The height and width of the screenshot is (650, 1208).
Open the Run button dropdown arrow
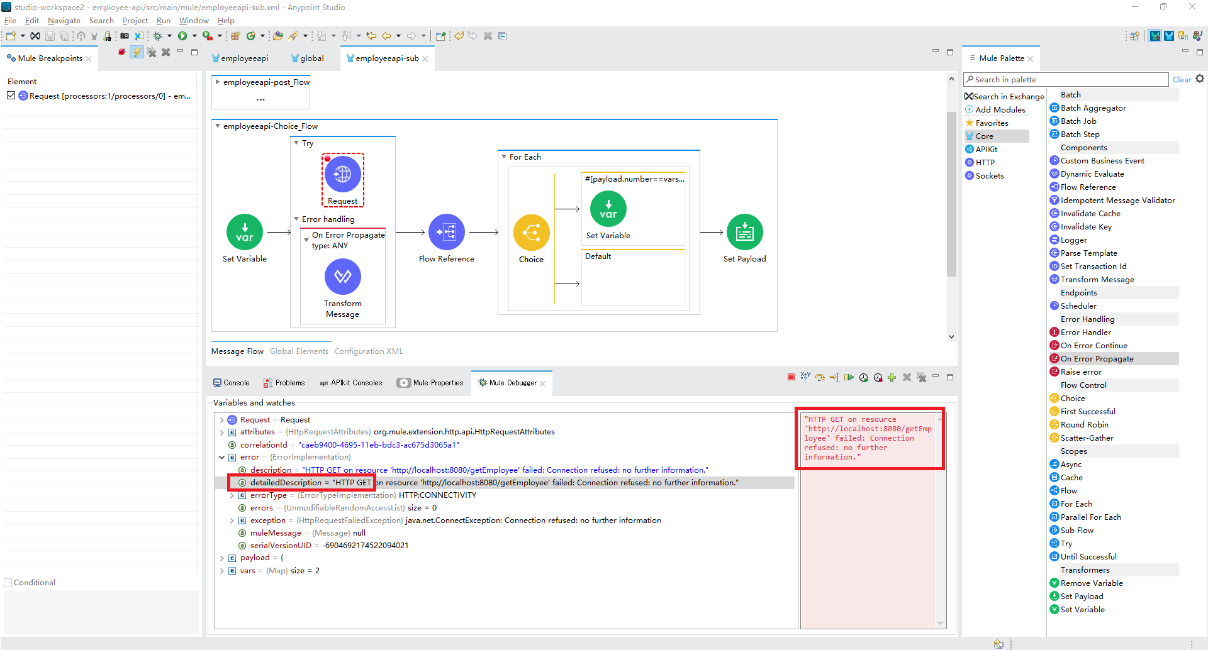(194, 36)
